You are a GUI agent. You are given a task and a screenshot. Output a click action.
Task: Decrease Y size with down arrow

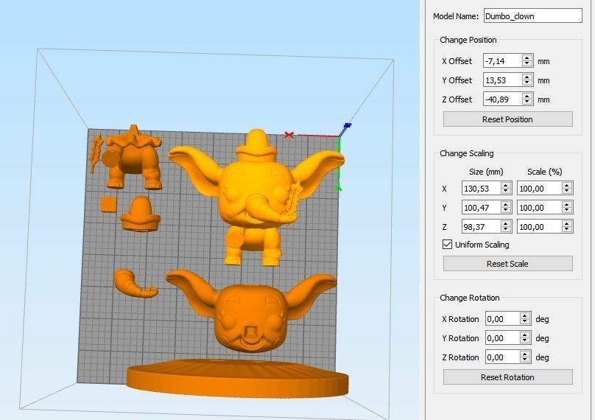tap(506, 211)
